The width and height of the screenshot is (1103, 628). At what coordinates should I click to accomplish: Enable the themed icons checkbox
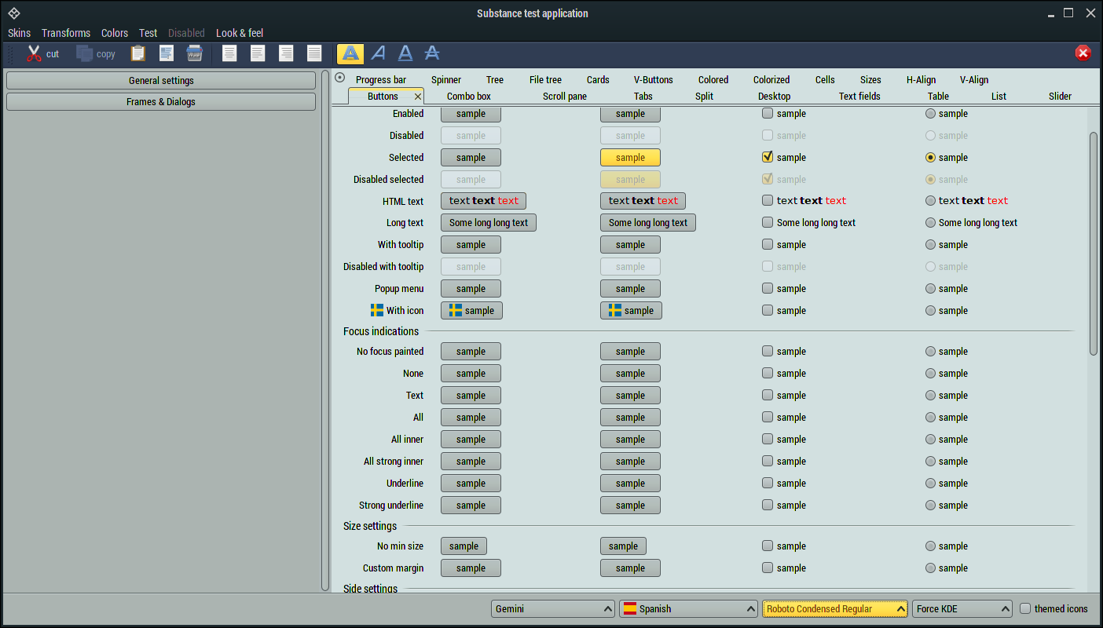point(1025,608)
